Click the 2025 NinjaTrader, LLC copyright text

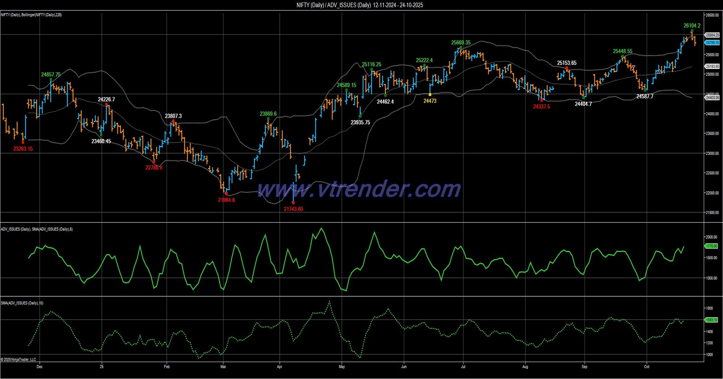click(18, 360)
